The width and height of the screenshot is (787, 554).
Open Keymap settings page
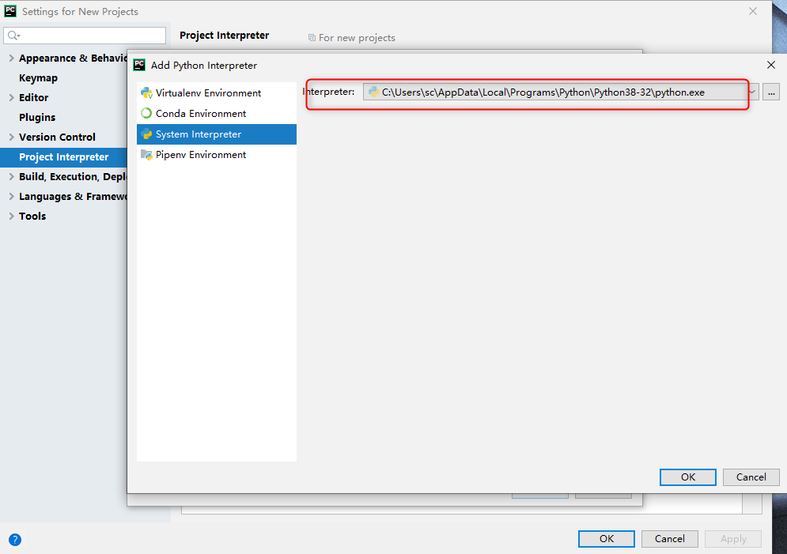click(38, 77)
